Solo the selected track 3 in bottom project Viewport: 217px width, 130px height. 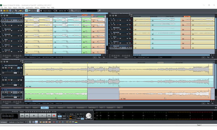tap(3, 92)
